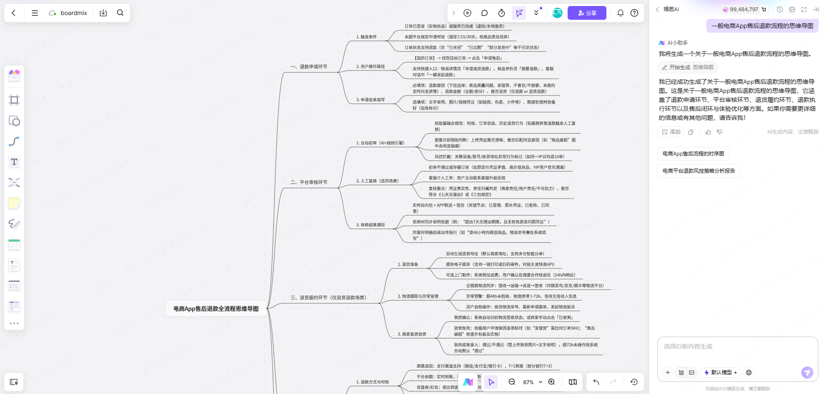Dislike the AI response with thumbs down

[719, 132]
